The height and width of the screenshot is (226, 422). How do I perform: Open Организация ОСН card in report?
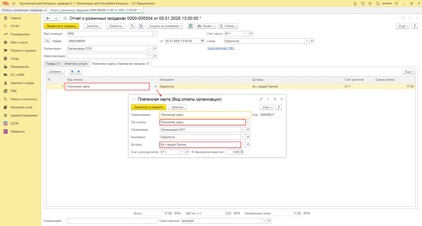[x=155, y=48]
